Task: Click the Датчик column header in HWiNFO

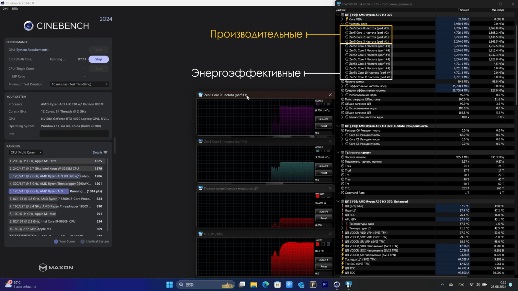Action: point(341,10)
